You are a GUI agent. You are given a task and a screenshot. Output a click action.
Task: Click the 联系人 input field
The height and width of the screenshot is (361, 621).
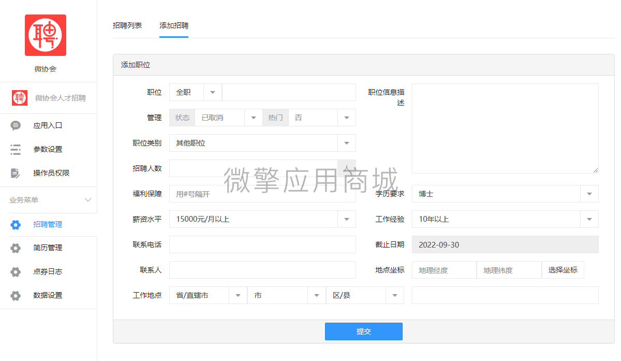262,270
